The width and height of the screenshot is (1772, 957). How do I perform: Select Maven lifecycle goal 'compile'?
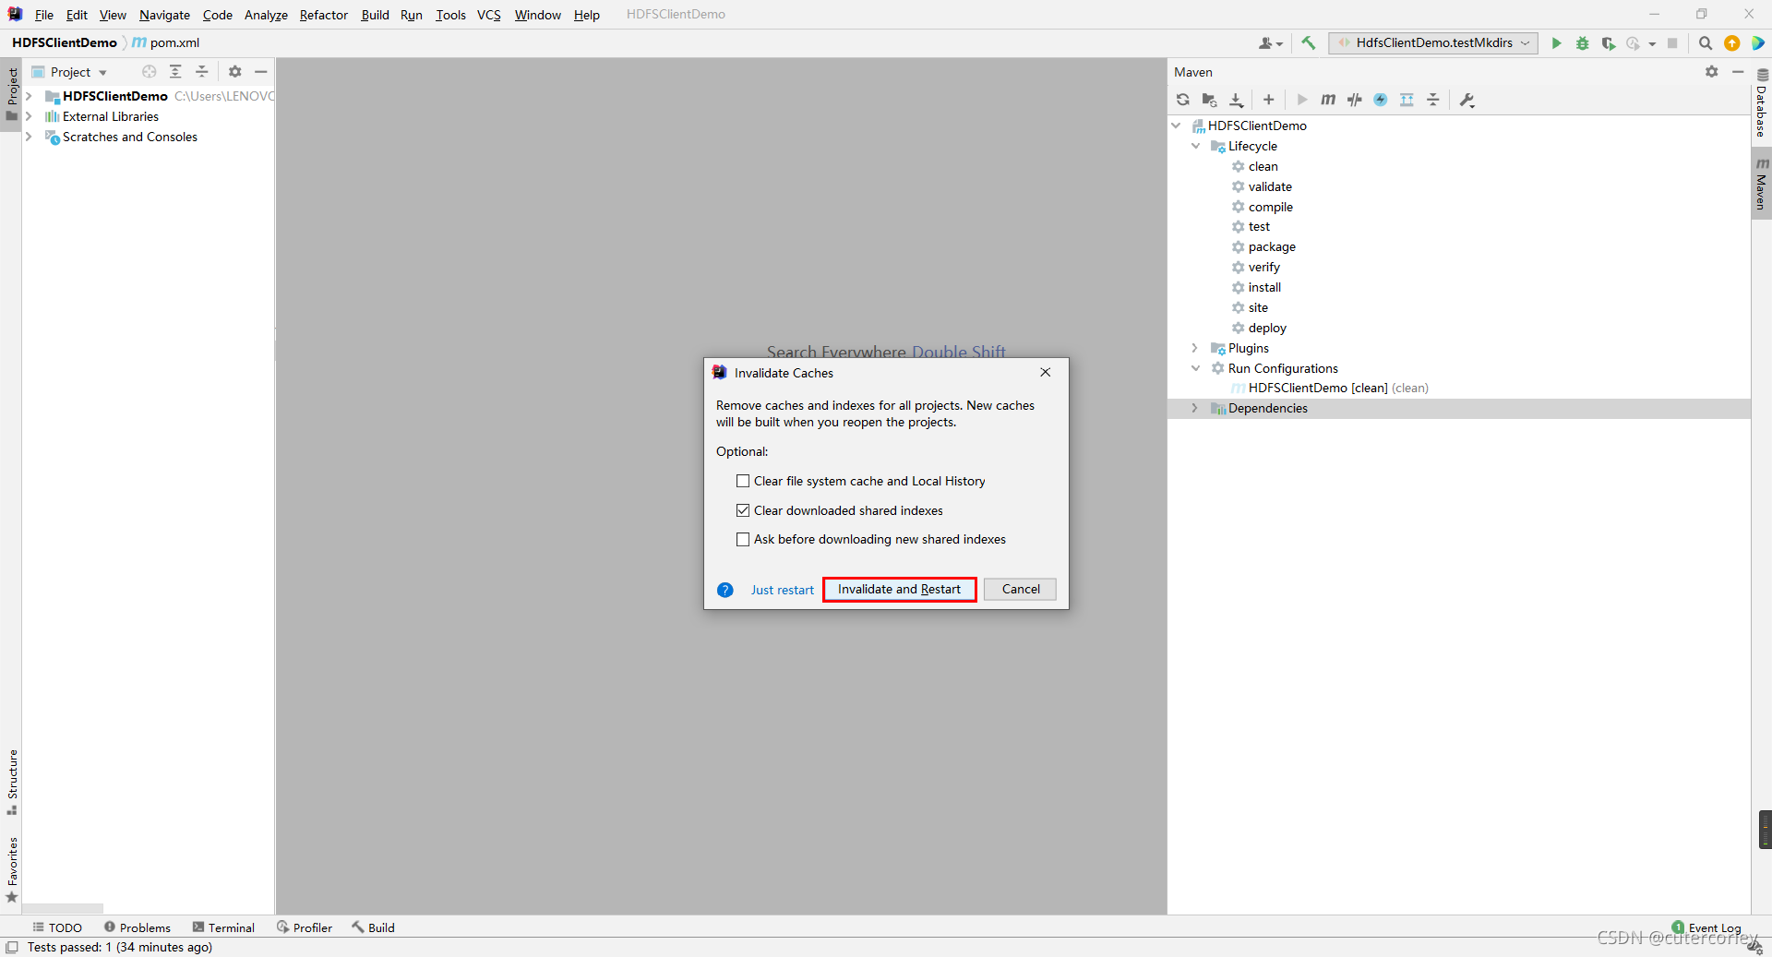1270,207
